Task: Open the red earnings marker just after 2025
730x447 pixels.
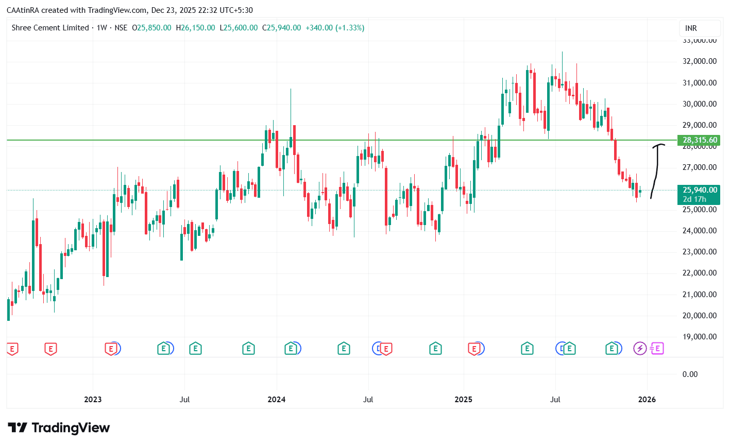Action: tap(474, 349)
